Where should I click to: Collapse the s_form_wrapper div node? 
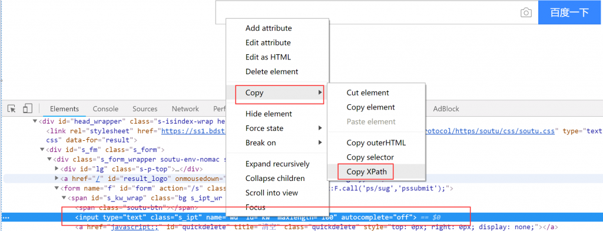click(49, 159)
